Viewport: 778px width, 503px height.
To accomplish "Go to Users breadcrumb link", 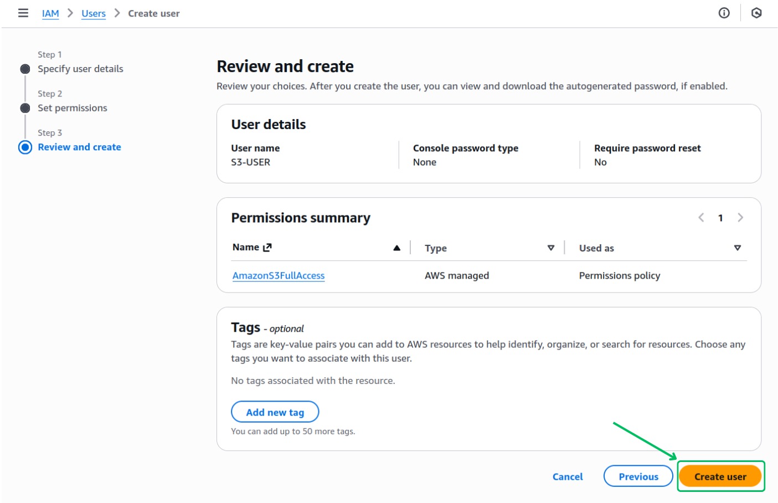I will (94, 13).
